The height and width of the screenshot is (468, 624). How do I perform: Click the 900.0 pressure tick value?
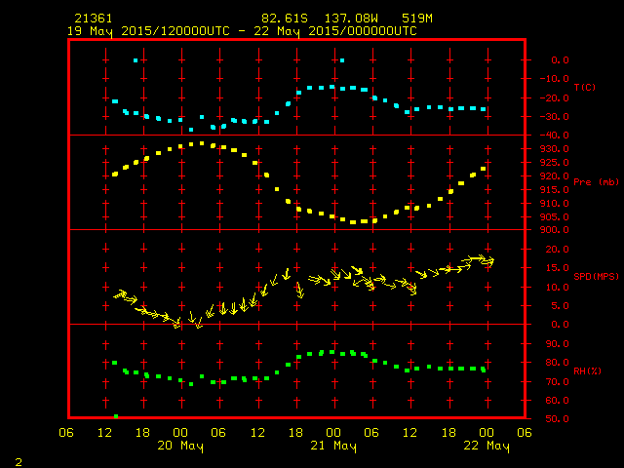[555, 230]
